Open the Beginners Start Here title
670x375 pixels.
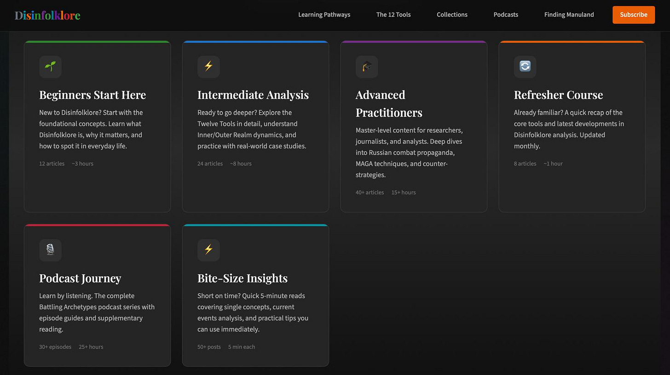(92, 95)
